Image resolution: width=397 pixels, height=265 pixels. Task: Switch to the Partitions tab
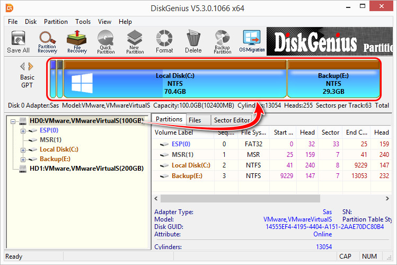pos(169,119)
